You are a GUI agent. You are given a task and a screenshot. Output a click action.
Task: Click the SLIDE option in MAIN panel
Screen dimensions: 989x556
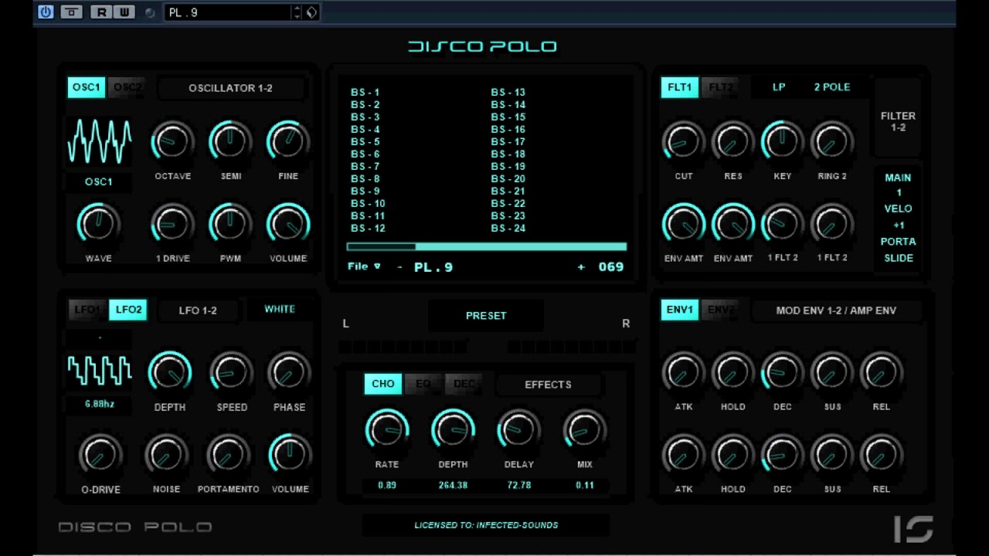pyautogui.click(x=898, y=258)
